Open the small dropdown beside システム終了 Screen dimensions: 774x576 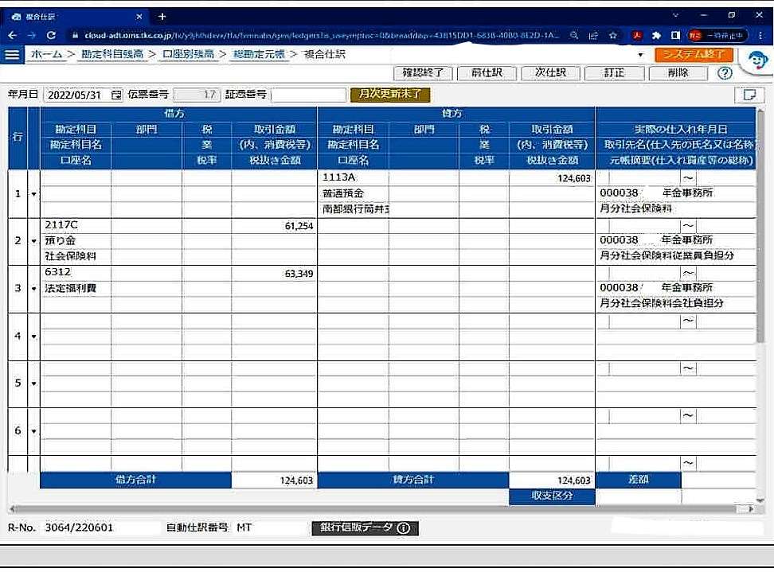point(641,55)
